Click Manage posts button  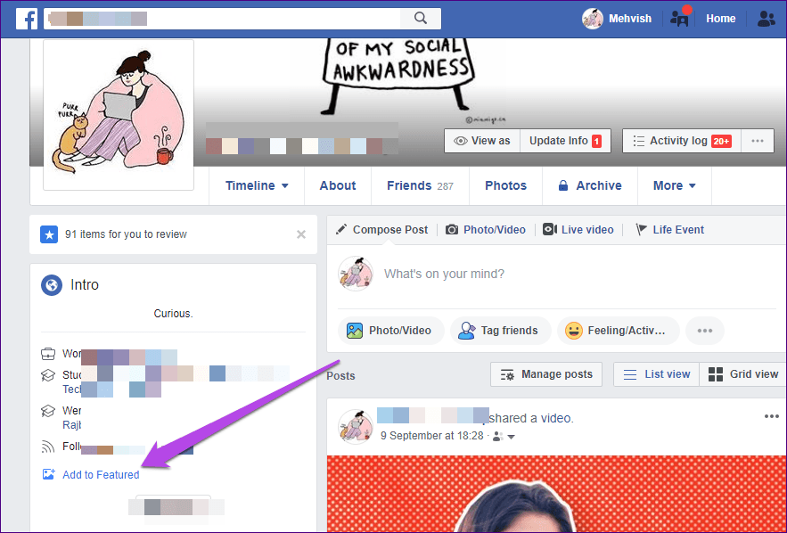[546, 374]
